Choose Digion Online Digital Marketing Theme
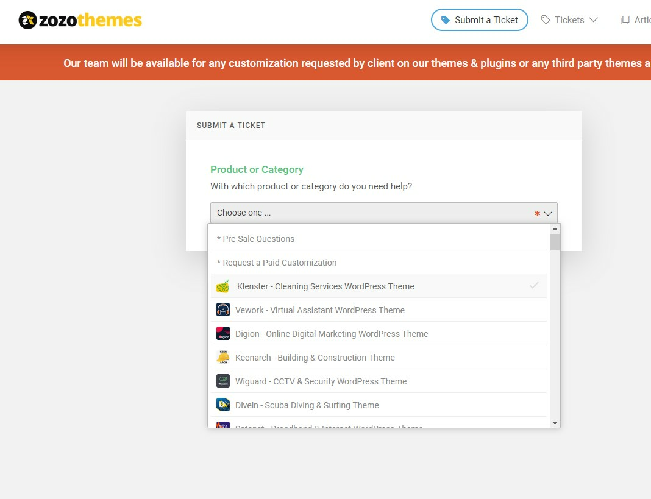The width and height of the screenshot is (651, 499). point(379,334)
